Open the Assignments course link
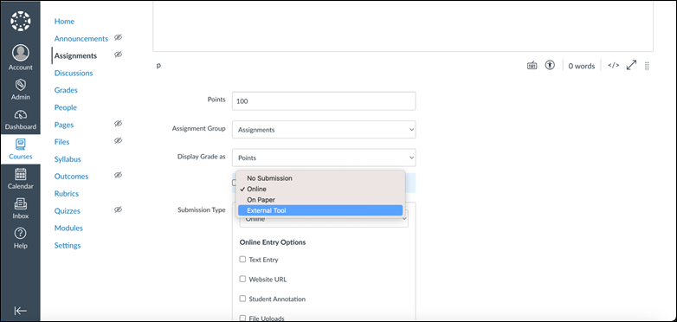Image resolution: width=677 pixels, height=322 pixels. pos(75,55)
